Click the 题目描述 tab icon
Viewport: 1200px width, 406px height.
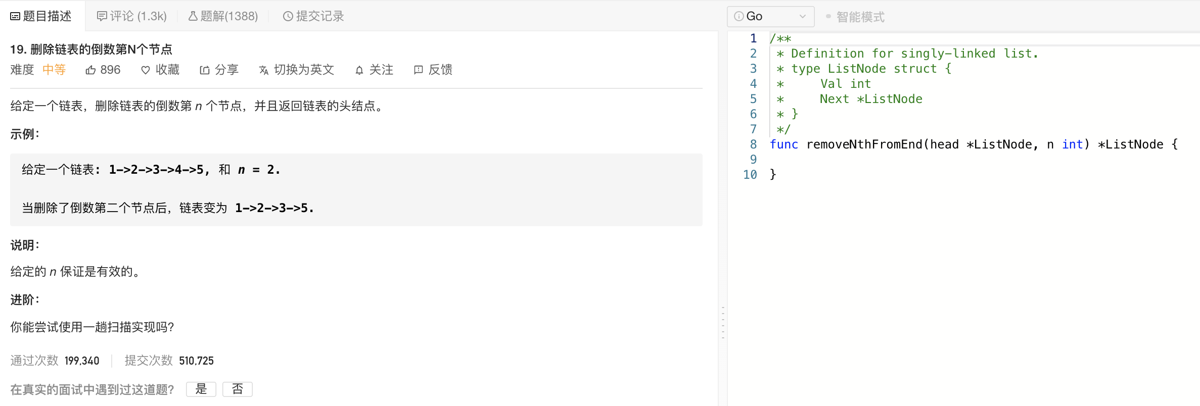15,16
